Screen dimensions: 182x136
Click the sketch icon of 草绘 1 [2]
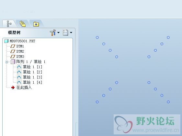coord(19,72)
